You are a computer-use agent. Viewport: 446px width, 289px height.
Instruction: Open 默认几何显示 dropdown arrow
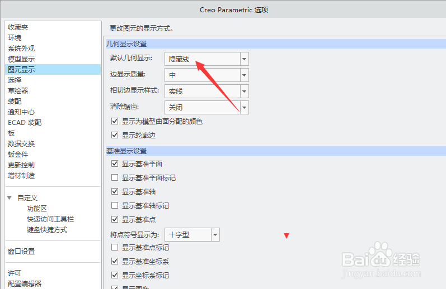click(x=245, y=59)
